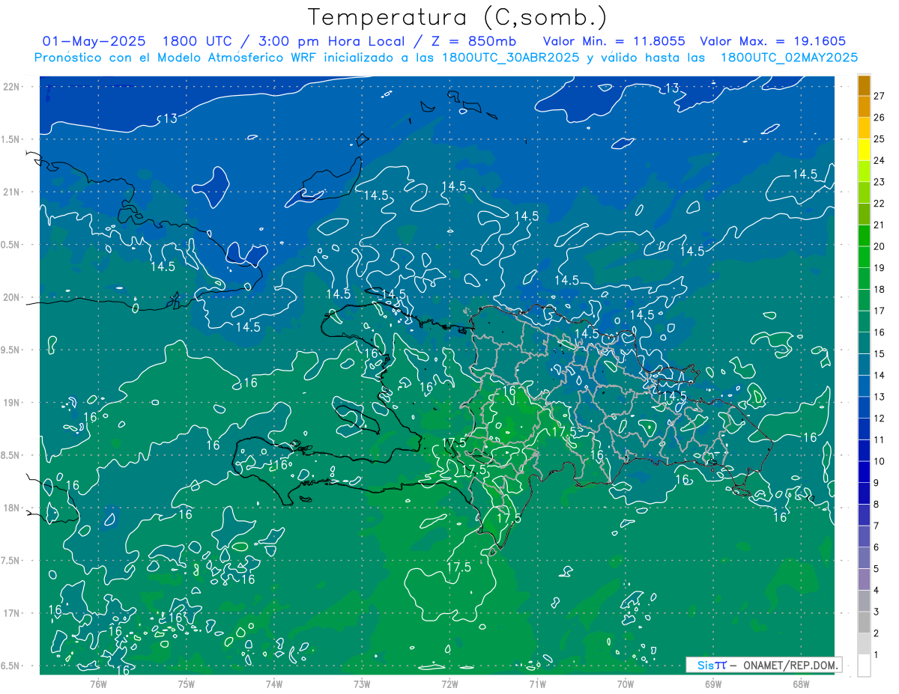Click the '75W' longitude axis label
The width and height of the screenshot is (899, 694).
pos(187,684)
